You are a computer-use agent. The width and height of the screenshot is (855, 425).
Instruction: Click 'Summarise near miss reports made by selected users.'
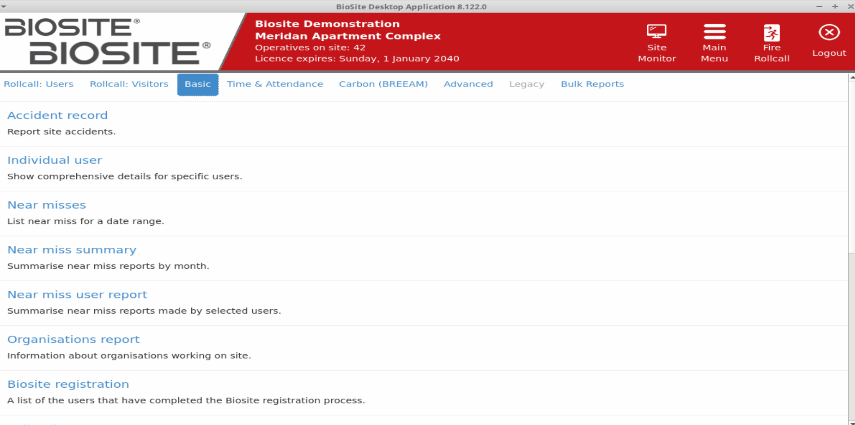(144, 311)
